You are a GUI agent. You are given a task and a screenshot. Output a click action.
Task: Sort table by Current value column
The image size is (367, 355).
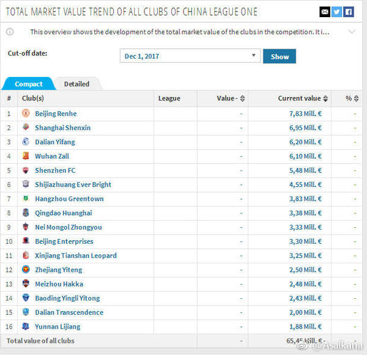325,98
